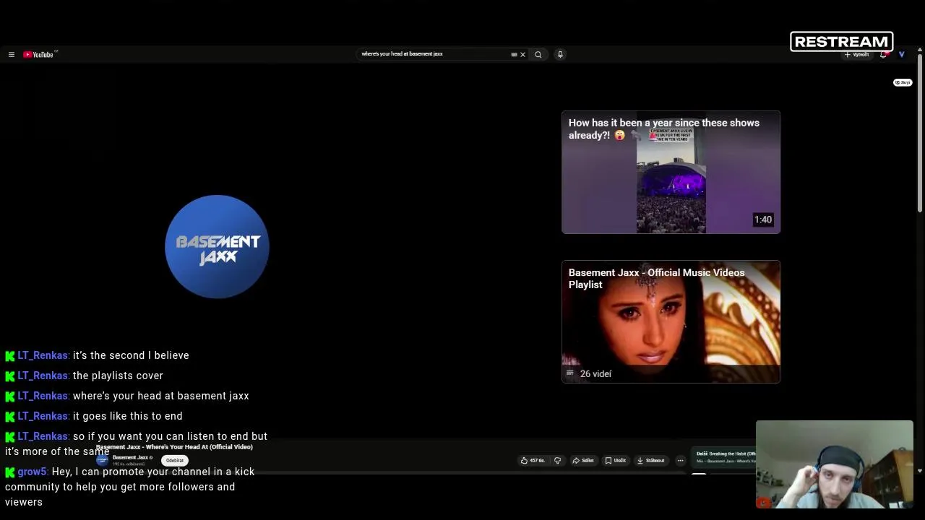Save the video with the Uložit button

616,460
